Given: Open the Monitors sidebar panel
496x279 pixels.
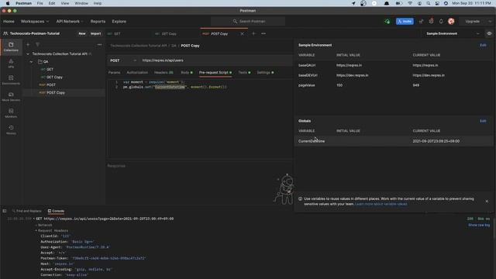Looking at the screenshot, I should tap(11, 113).
